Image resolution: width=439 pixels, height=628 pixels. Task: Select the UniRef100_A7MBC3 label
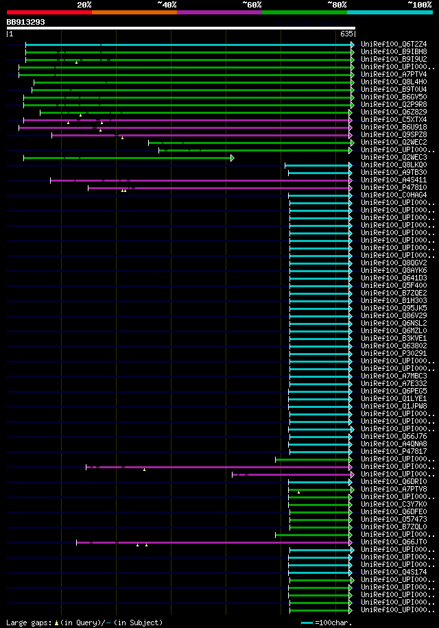394,376
